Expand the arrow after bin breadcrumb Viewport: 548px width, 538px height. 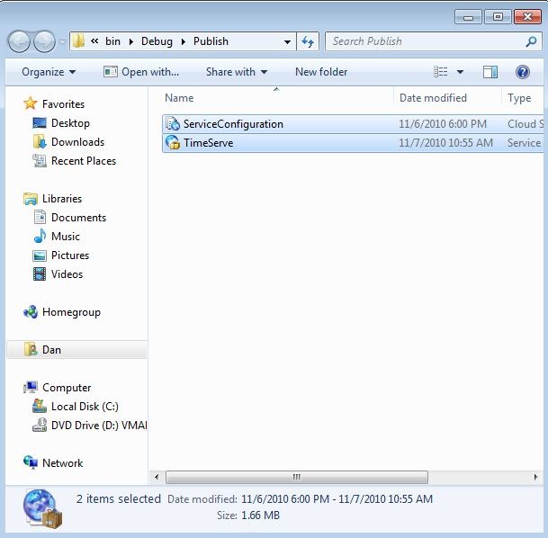pos(131,41)
